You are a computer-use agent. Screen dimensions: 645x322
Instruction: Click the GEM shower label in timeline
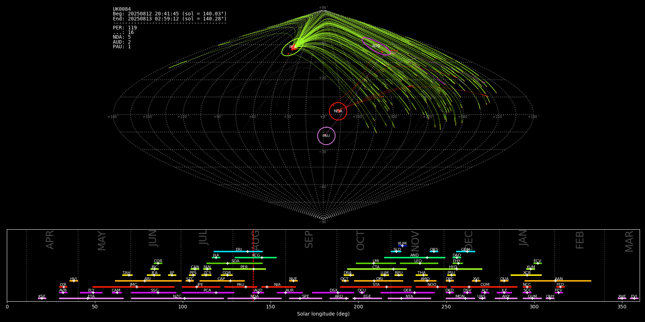(465, 250)
